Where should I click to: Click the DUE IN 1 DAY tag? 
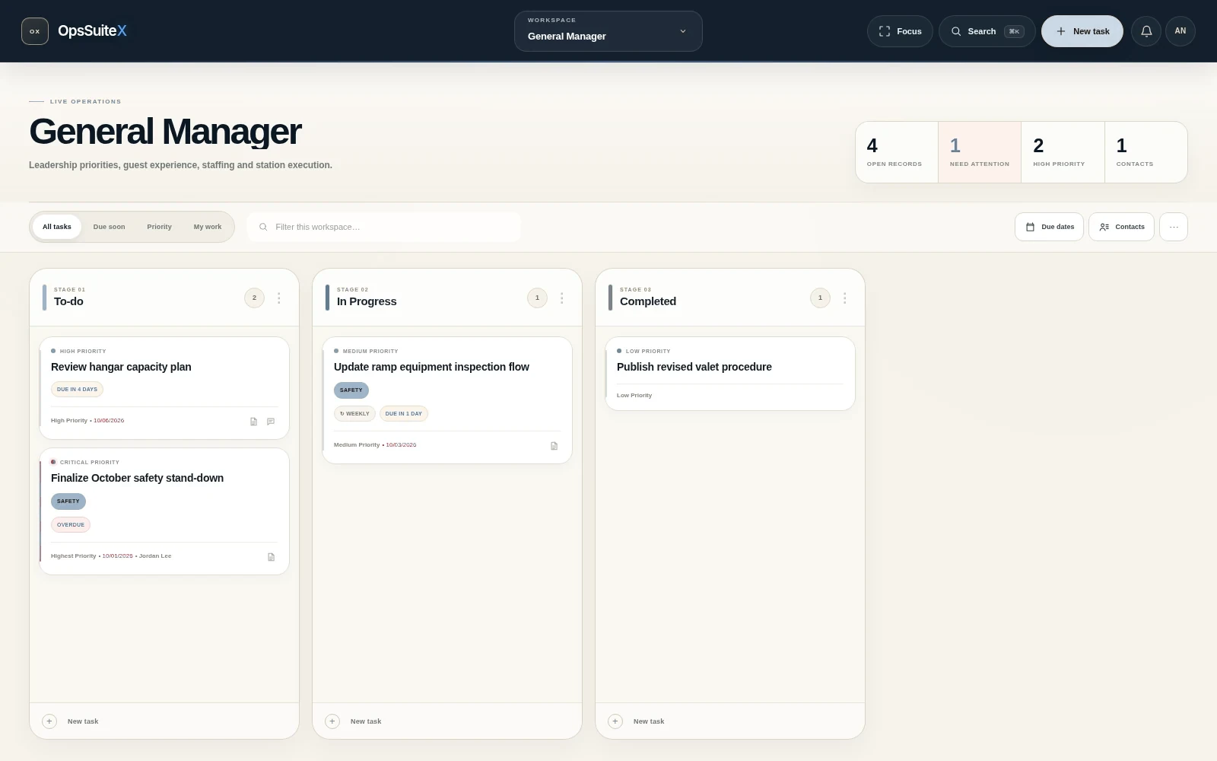404,413
